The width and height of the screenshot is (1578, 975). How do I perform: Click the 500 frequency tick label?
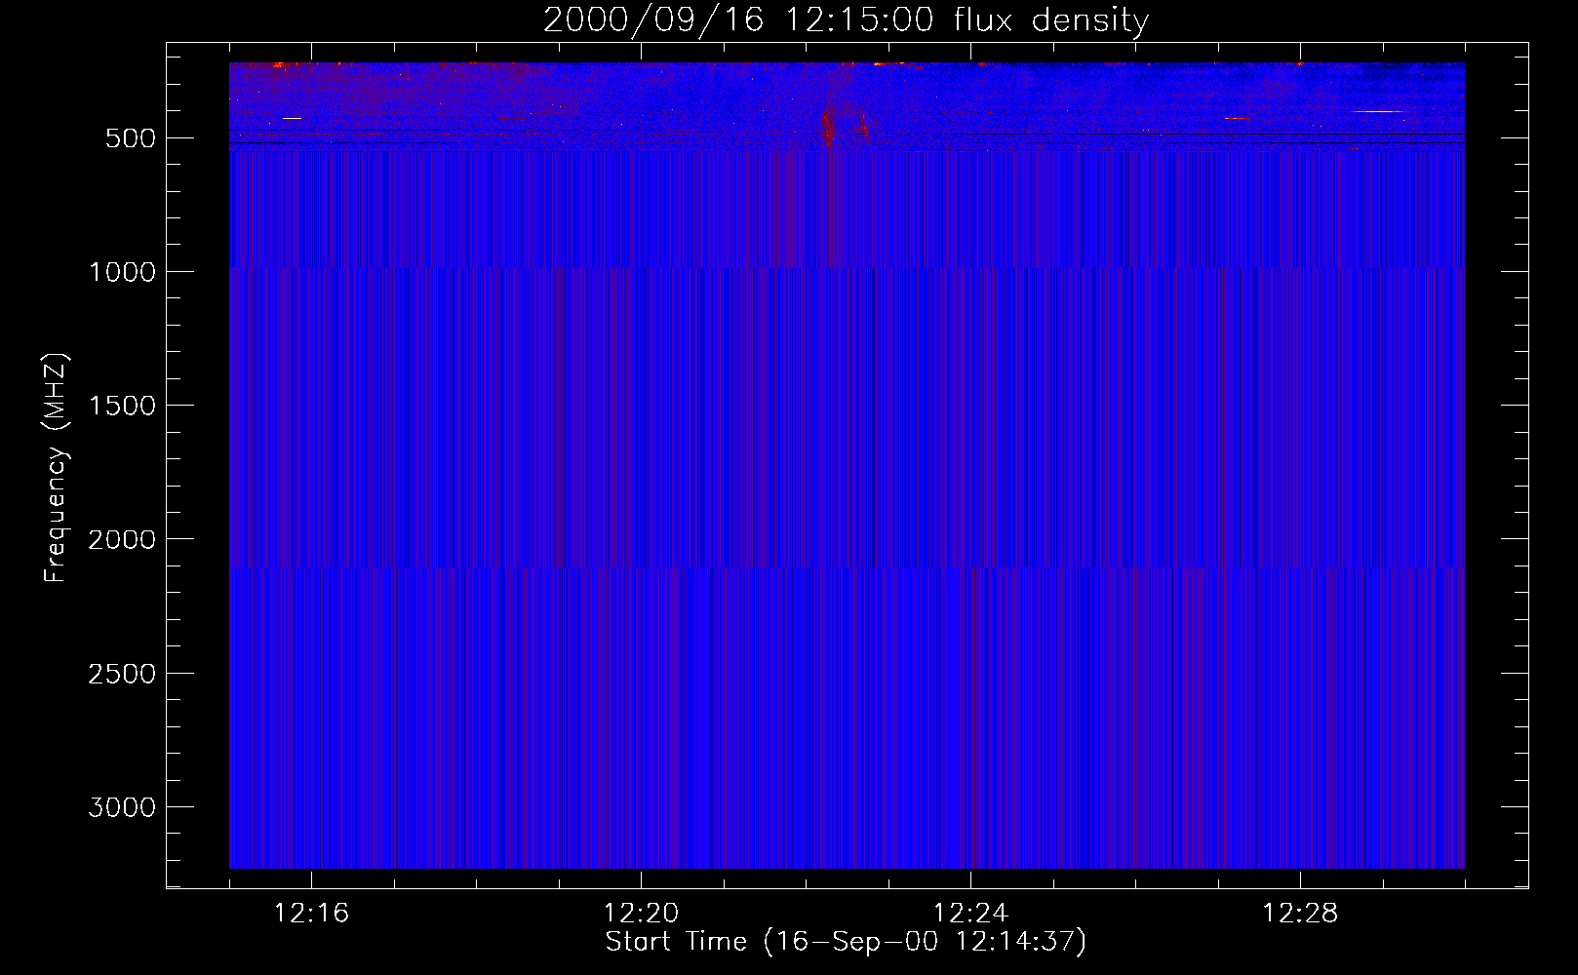point(131,138)
